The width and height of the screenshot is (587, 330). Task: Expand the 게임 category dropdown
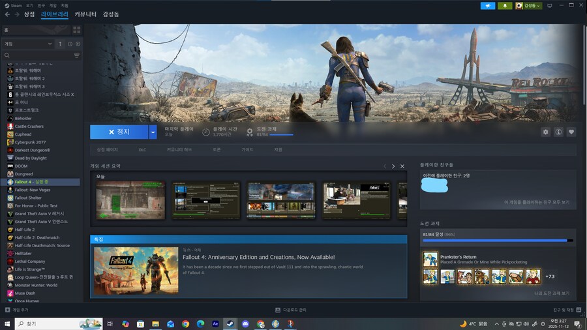pyautogui.click(x=50, y=44)
